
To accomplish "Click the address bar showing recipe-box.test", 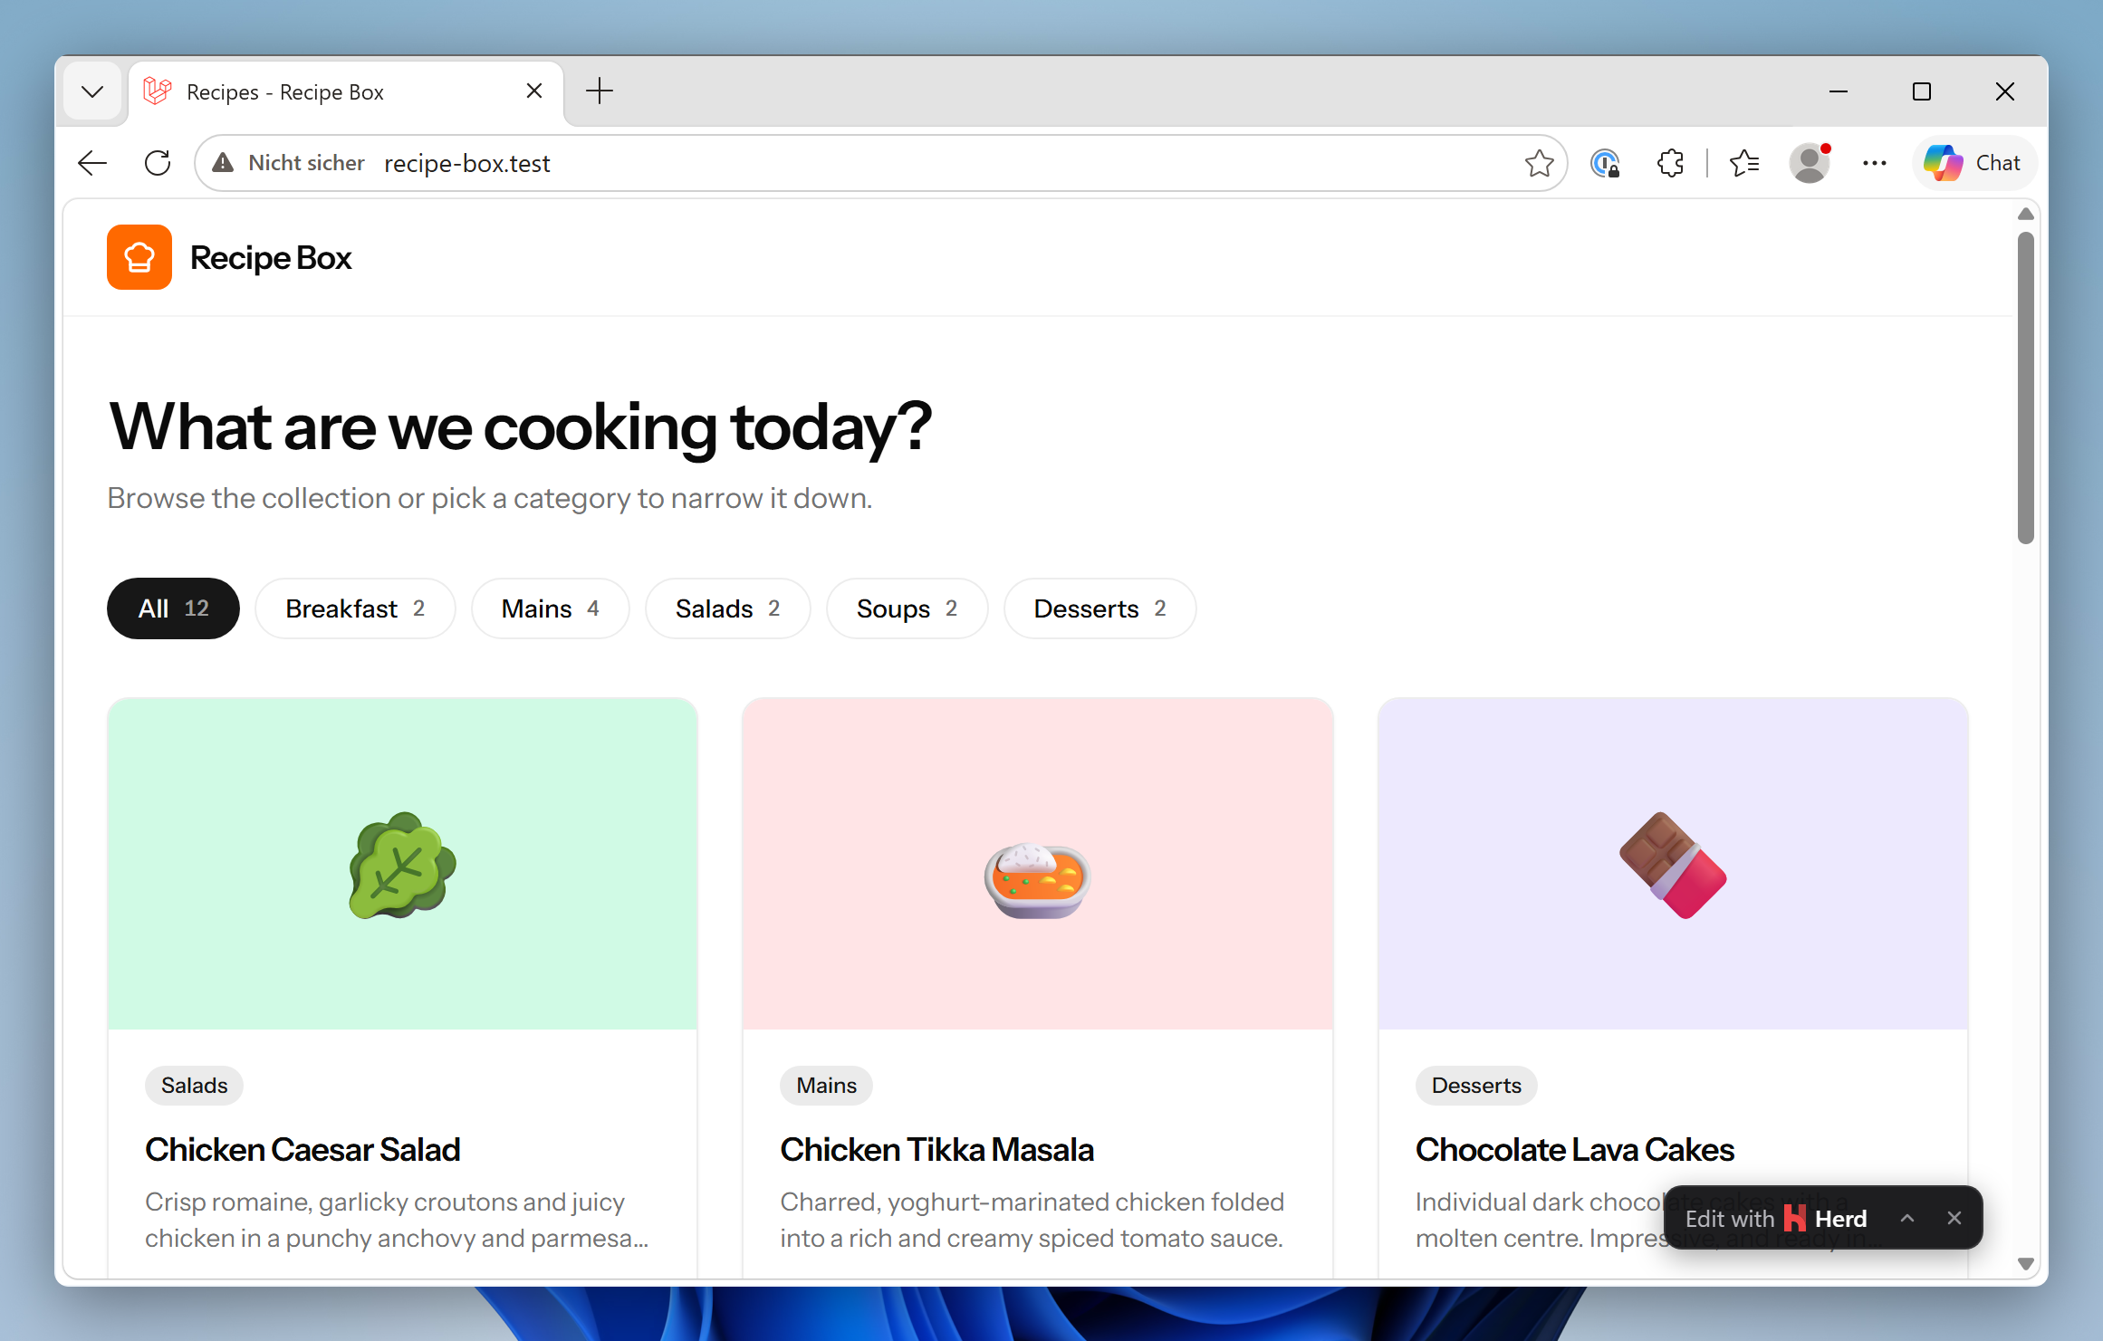I will coord(880,163).
